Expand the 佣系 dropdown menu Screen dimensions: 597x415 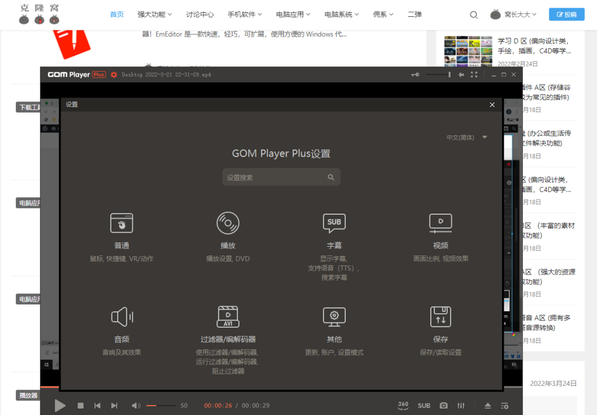(382, 15)
